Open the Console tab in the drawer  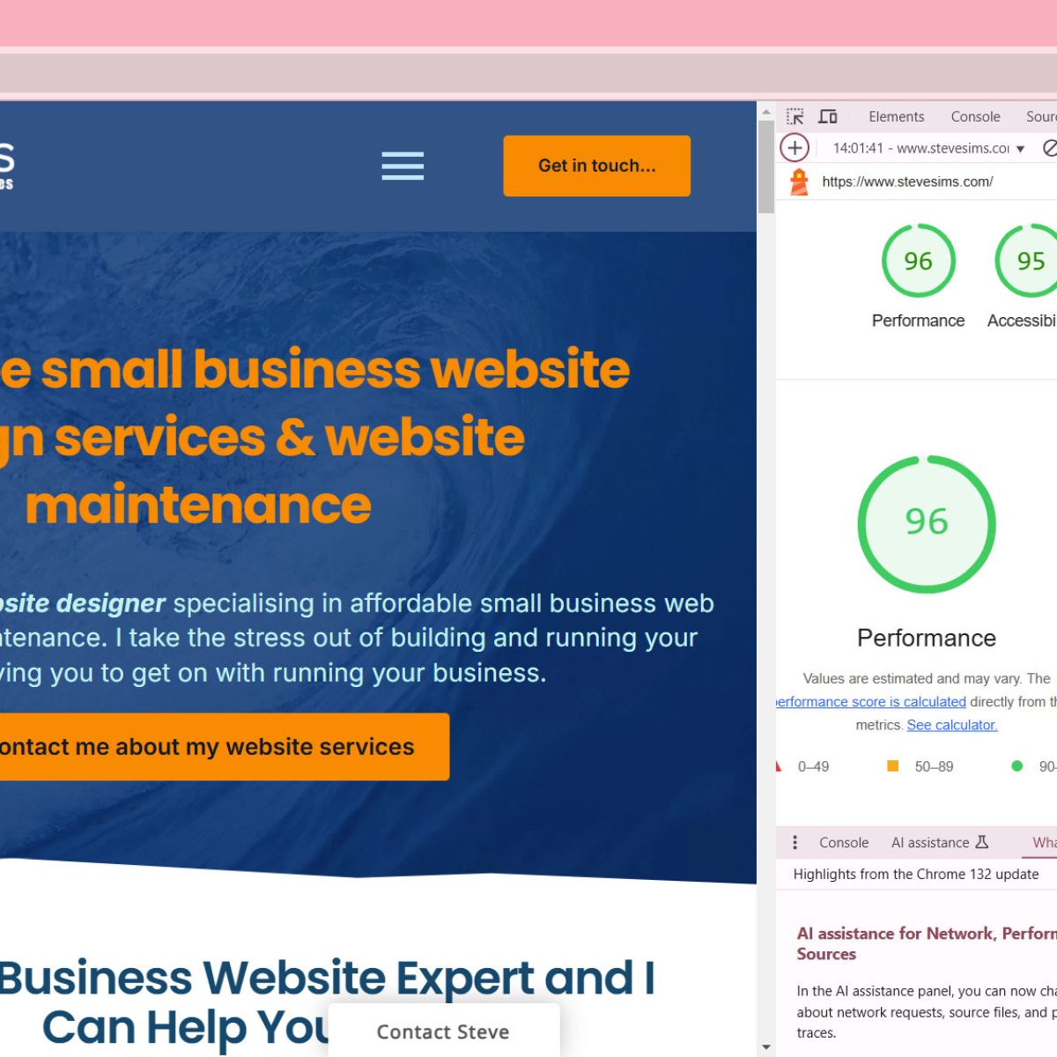[844, 842]
